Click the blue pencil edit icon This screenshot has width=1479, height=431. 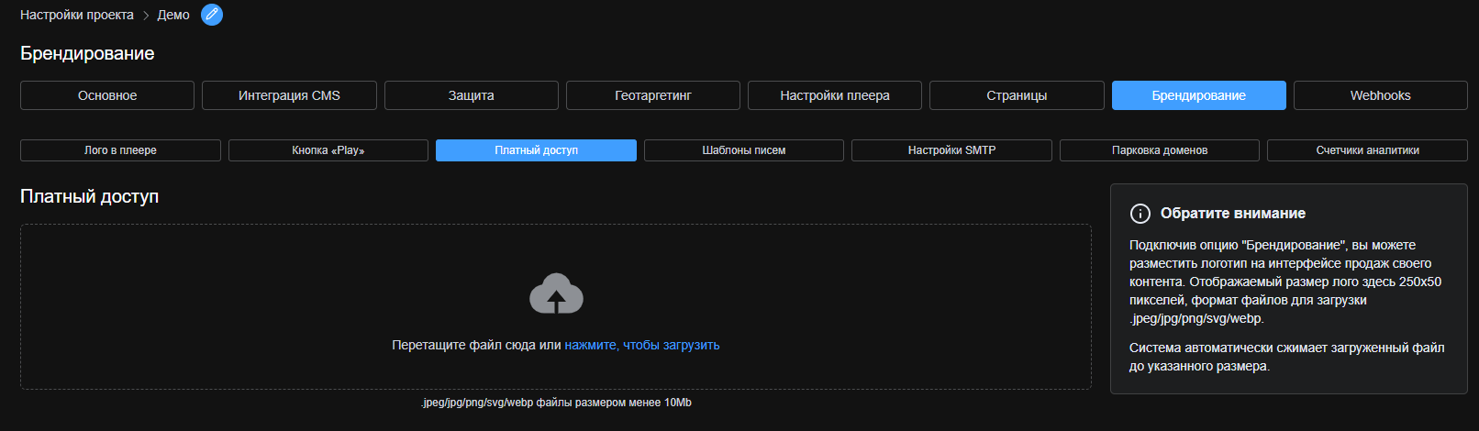click(x=212, y=15)
